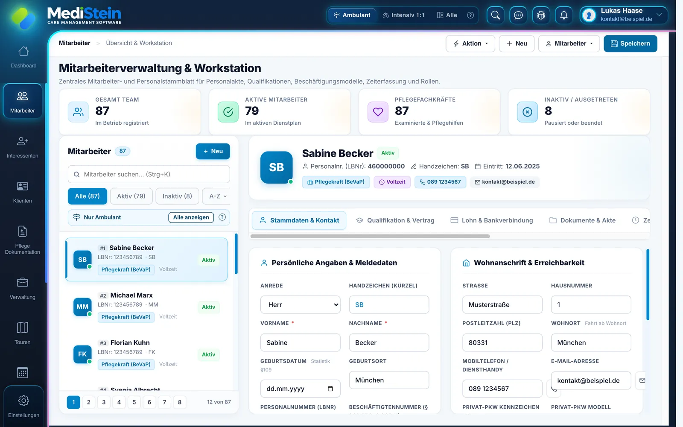
Task: Open the Anrede Herr dropdown
Action: (x=301, y=304)
